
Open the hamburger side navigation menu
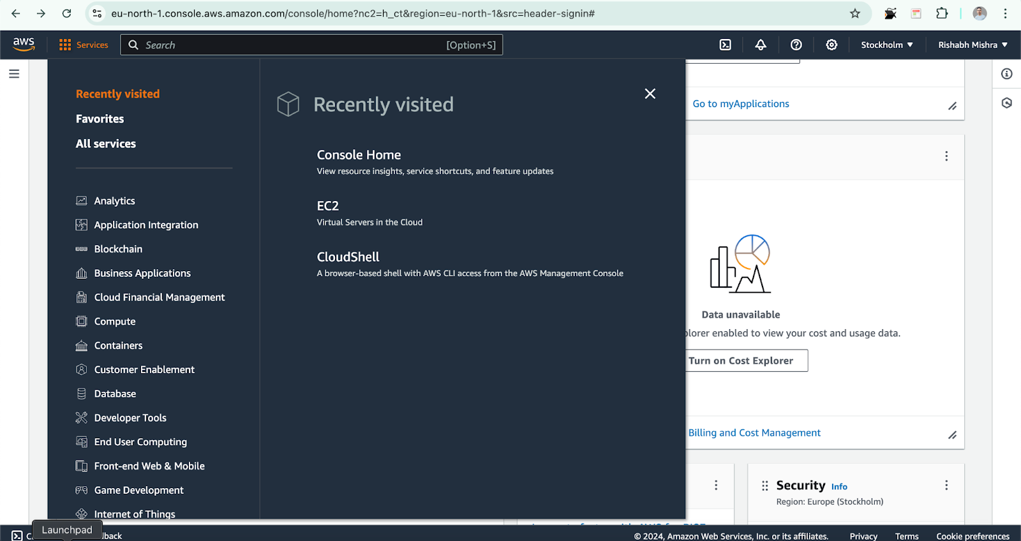tap(14, 74)
